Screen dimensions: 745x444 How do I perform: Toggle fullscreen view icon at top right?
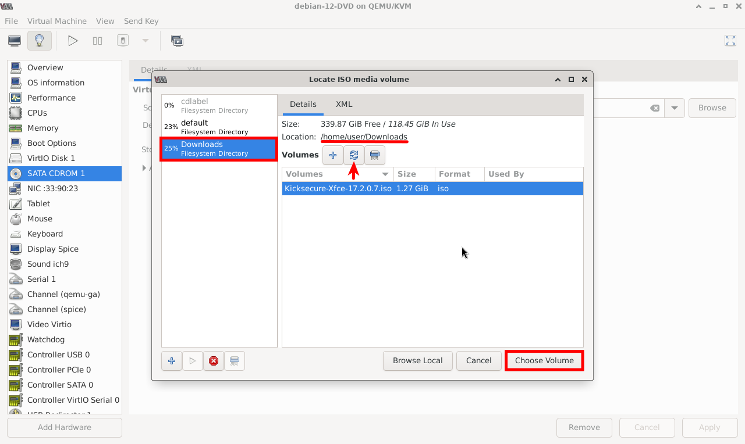pos(730,41)
